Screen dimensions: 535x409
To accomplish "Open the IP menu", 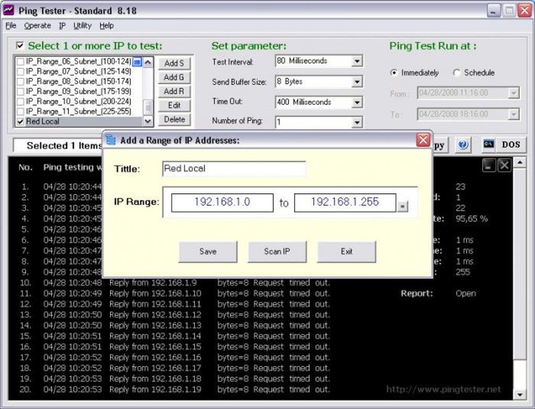I will click(62, 26).
